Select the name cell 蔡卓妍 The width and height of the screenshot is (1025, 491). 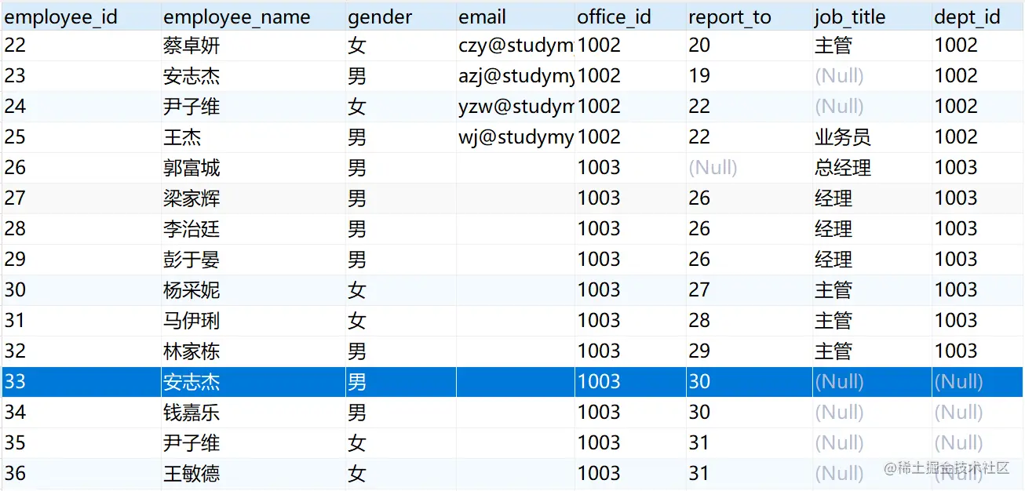253,45
